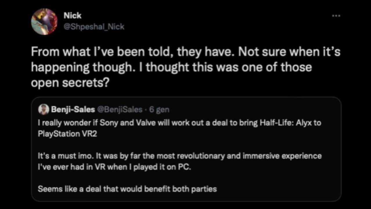Click the Benji-Sales display name
371x209 pixels.
click(x=73, y=109)
